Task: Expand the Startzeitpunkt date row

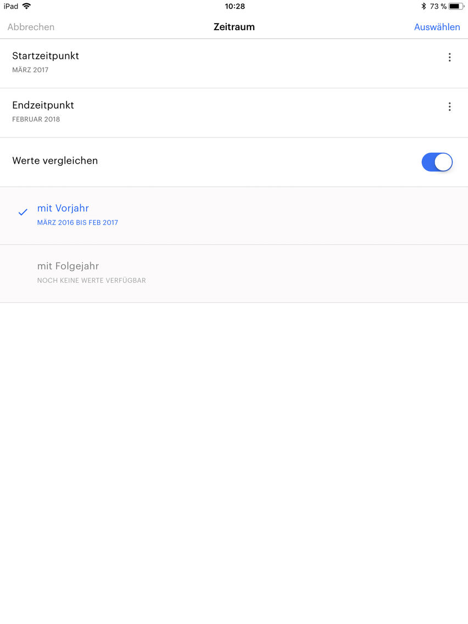Action: tap(234, 64)
